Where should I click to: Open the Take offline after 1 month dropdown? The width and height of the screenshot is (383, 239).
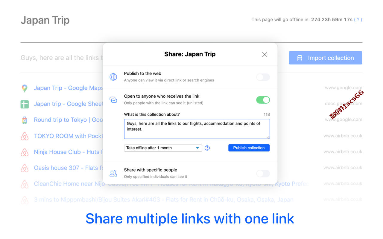pos(163,148)
